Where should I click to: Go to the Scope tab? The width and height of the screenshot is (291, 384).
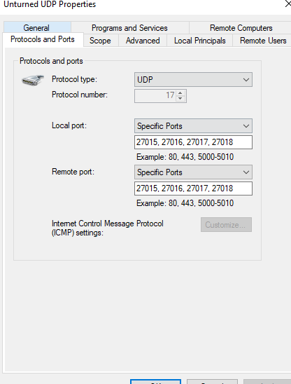(100, 41)
